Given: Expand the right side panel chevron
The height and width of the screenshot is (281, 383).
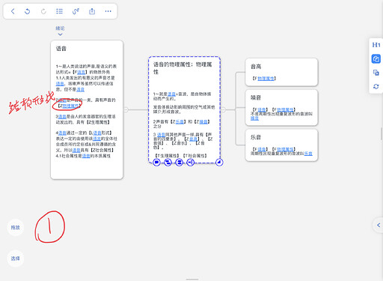Looking at the screenshot, I should coord(379,225).
